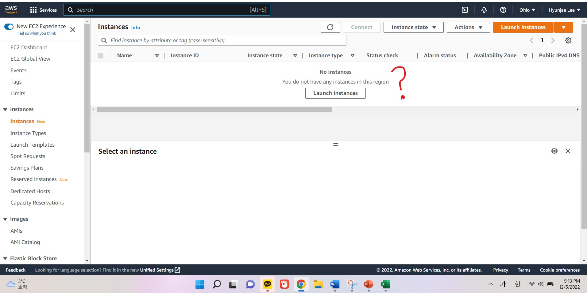The image size is (587, 293).
Task: Click Launch instances in the empty table
Action: (x=335, y=93)
